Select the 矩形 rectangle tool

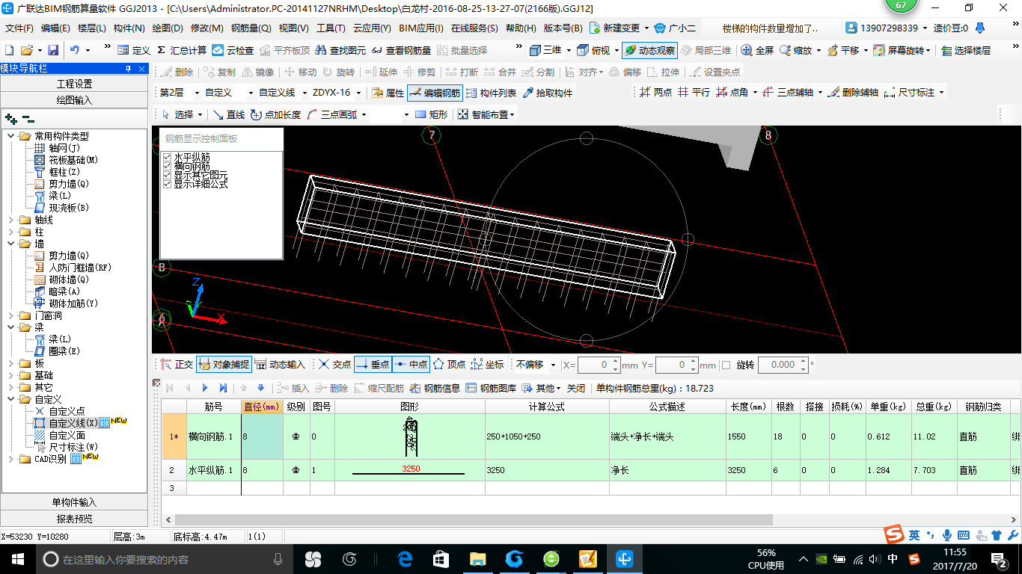(x=432, y=114)
